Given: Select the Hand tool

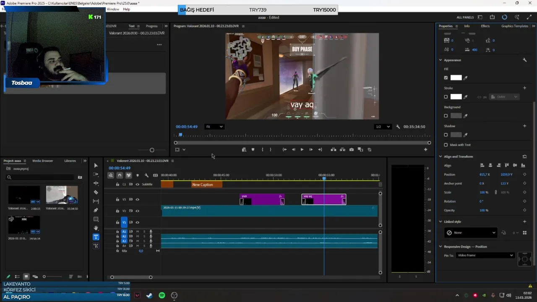Looking at the screenshot, I should (x=96, y=228).
